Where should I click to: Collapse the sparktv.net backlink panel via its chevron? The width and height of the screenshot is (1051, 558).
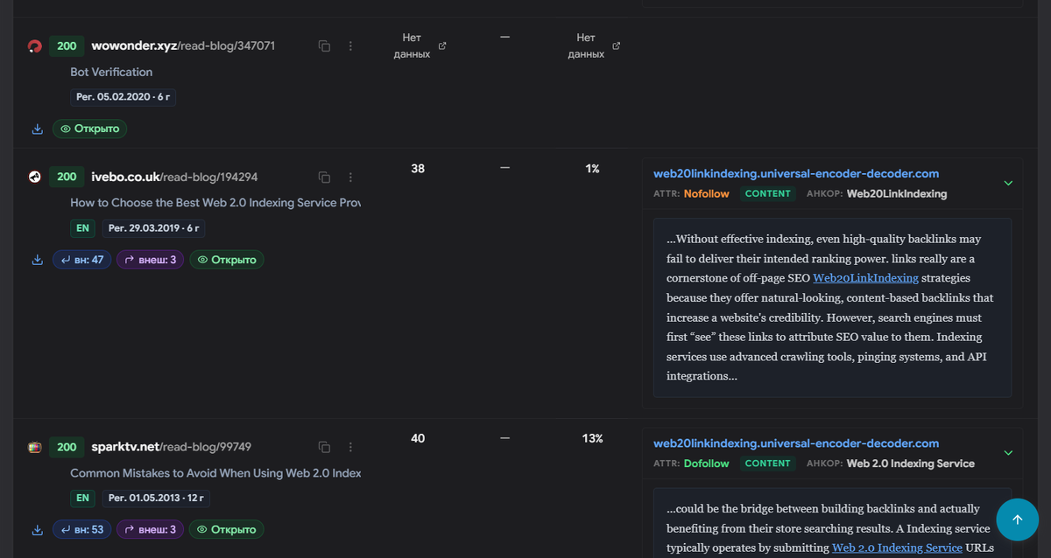(x=1008, y=453)
